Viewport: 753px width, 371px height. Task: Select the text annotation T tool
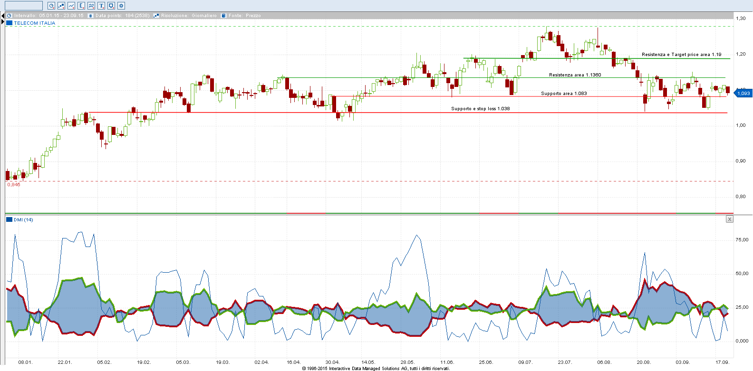101,6
